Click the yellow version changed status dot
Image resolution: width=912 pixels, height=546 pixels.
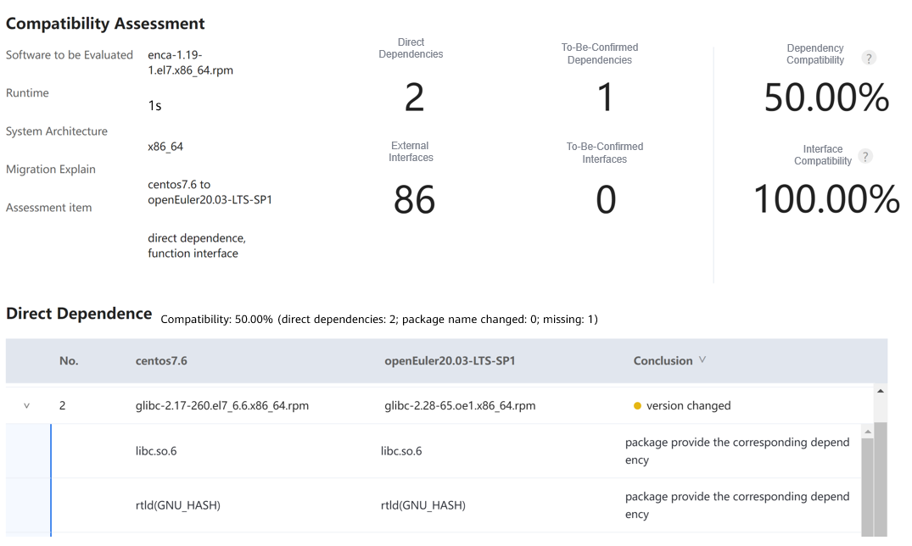click(637, 406)
